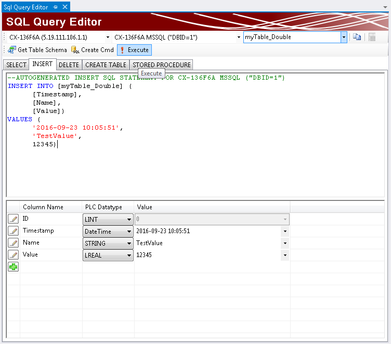Click the [Name], line in the SQL editor
391x344 pixels.
pyautogui.click(x=47, y=103)
